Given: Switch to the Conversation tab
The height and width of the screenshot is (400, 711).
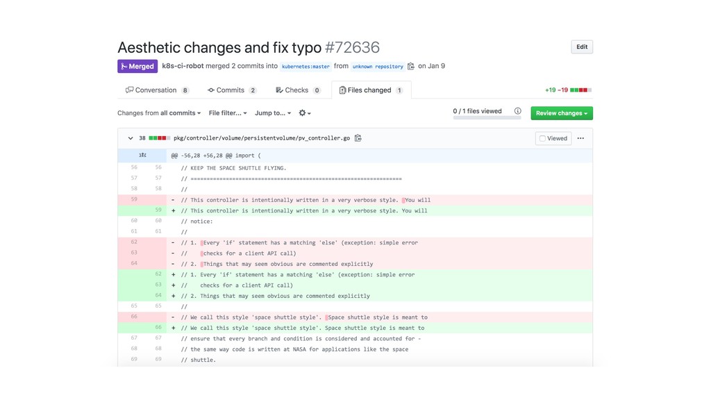Looking at the screenshot, I should pos(157,90).
